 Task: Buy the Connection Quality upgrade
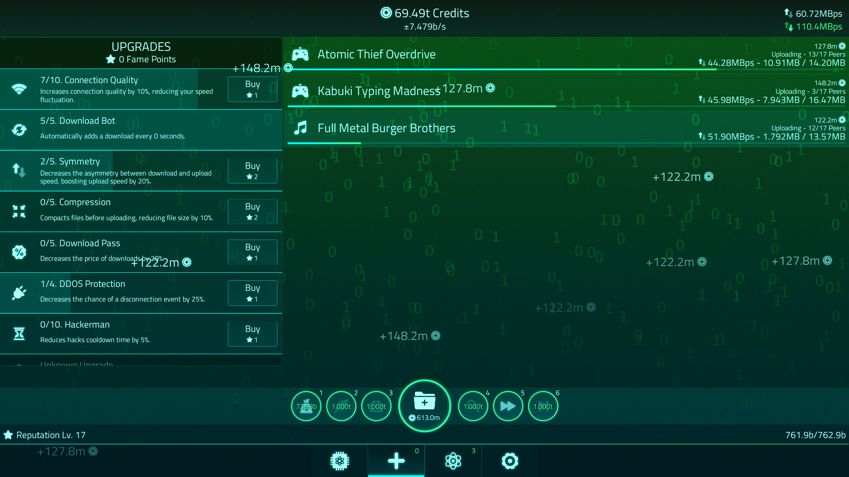pos(252,89)
